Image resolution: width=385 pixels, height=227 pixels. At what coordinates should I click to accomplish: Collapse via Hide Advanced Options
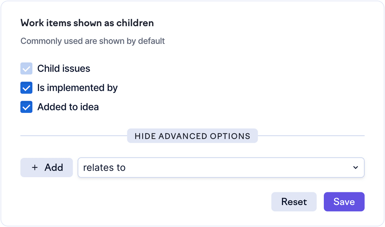point(192,136)
